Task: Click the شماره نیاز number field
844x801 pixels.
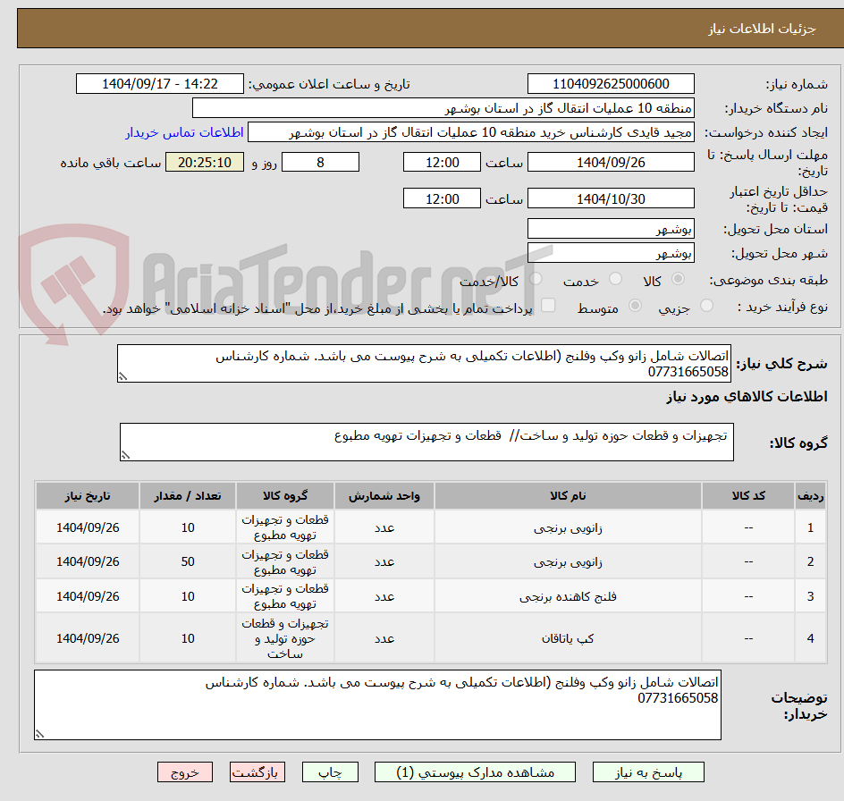Action: click(611, 83)
